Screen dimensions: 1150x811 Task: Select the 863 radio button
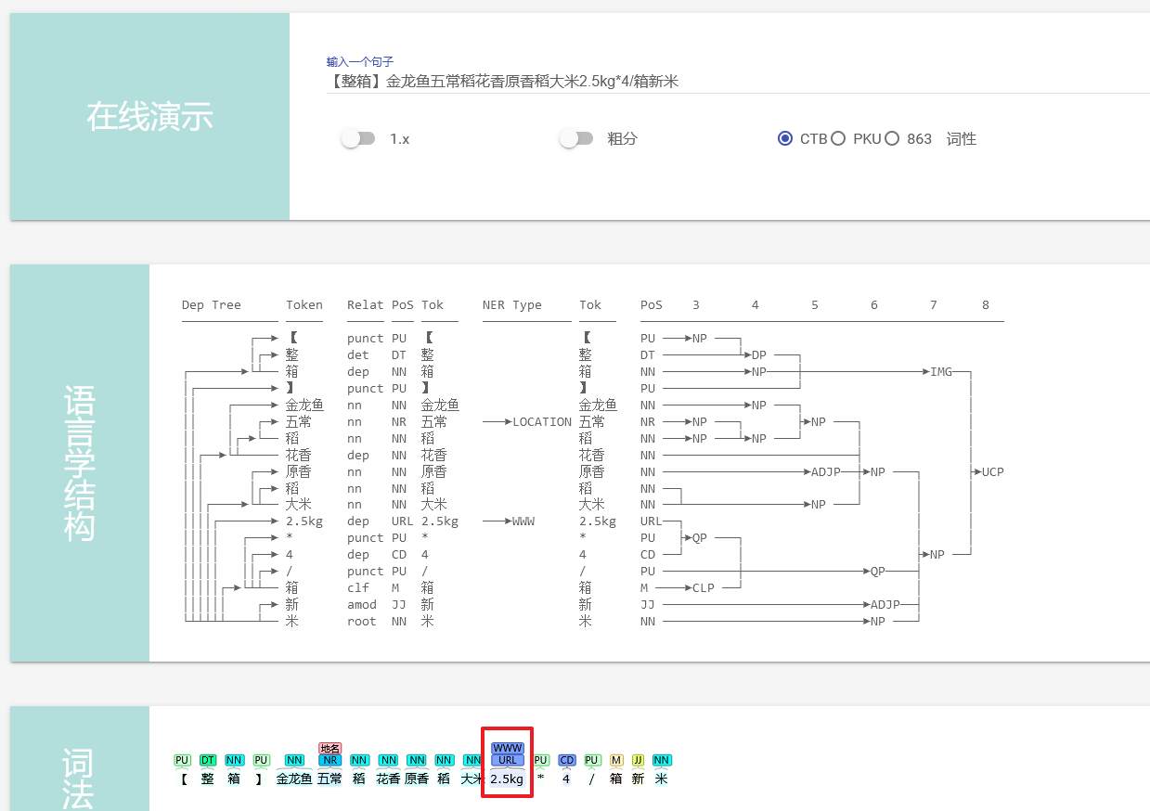(892, 137)
